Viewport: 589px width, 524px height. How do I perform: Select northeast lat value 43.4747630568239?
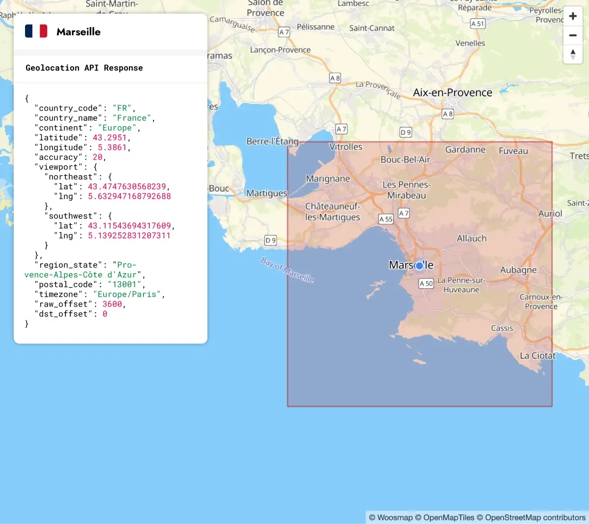(127, 187)
